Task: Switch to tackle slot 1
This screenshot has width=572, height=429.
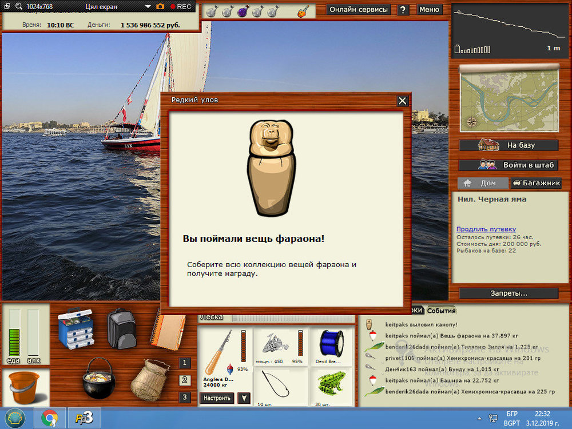Action: coord(184,363)
